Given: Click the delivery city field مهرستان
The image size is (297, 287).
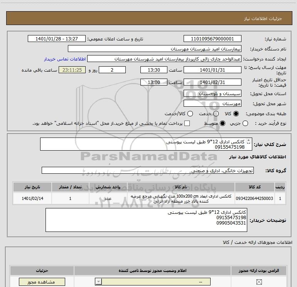Looking at the screenshot, I should click(212, 104).
